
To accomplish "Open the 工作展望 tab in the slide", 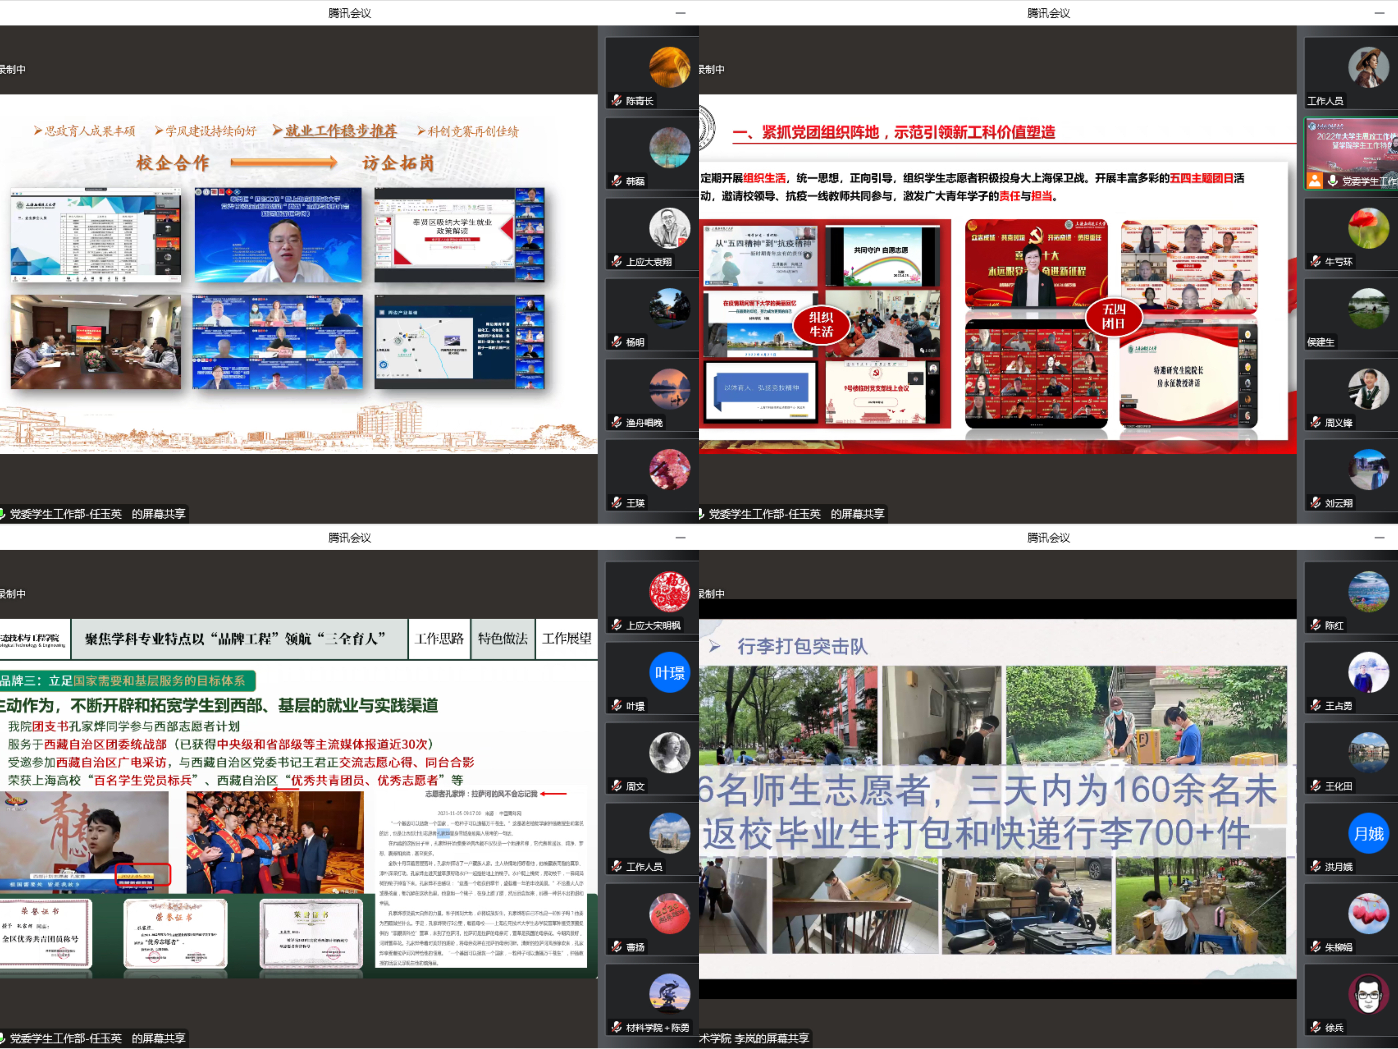I will pos(567,639).
